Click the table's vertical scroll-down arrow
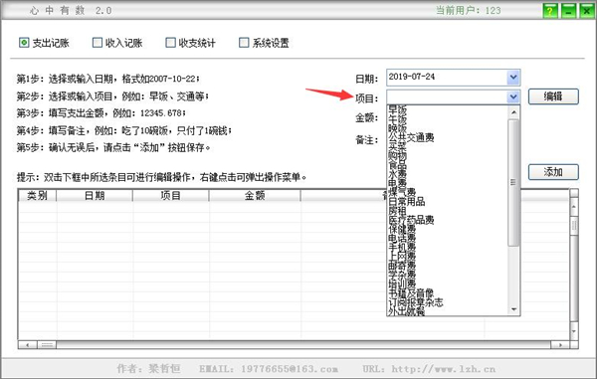This screenshot has width=597, height=379. 574,331
